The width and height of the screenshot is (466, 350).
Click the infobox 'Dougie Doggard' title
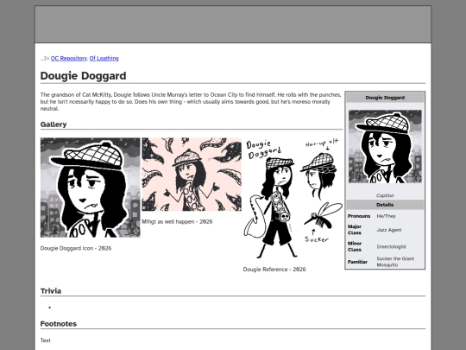385,98
